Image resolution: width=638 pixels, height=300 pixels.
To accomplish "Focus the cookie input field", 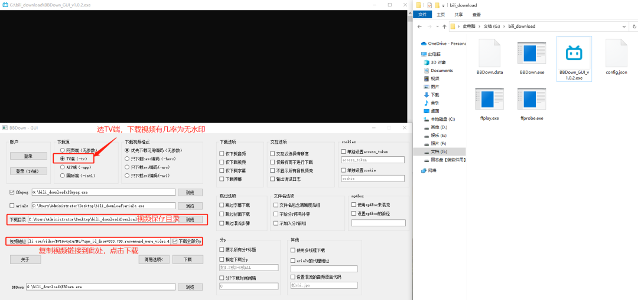I will 373,178.
